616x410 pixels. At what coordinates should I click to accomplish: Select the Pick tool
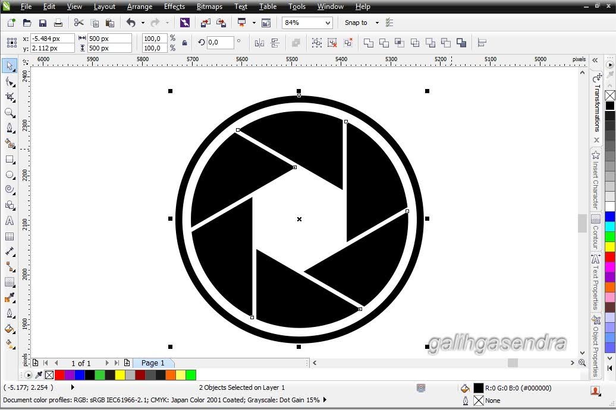click(10, 66)
